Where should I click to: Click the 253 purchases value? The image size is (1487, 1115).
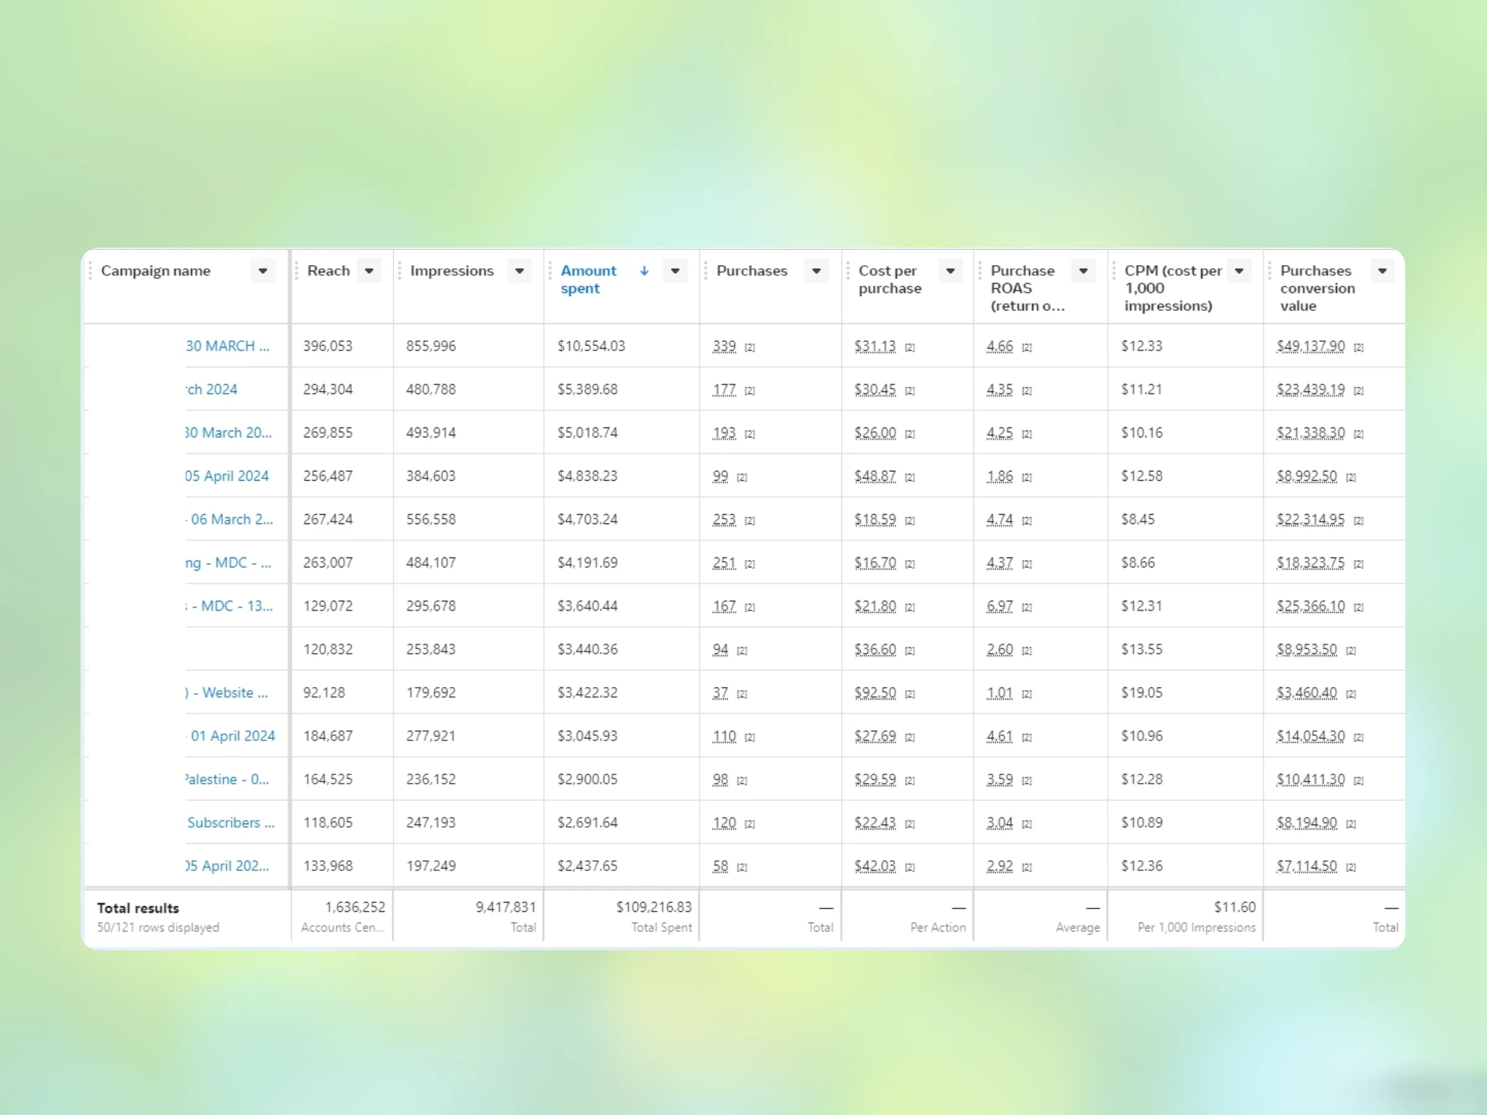click(x=724, y=520)
